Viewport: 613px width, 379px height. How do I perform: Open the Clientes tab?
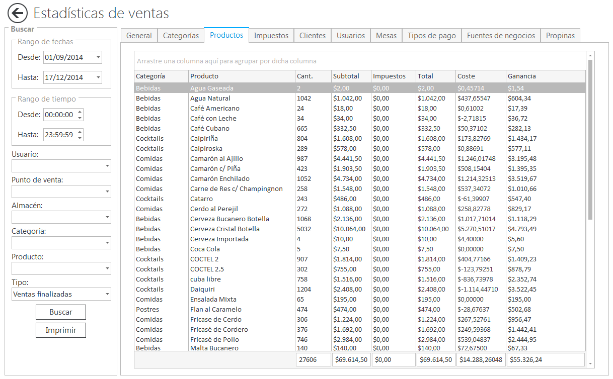pyautogui.click(x=312, y=35)
